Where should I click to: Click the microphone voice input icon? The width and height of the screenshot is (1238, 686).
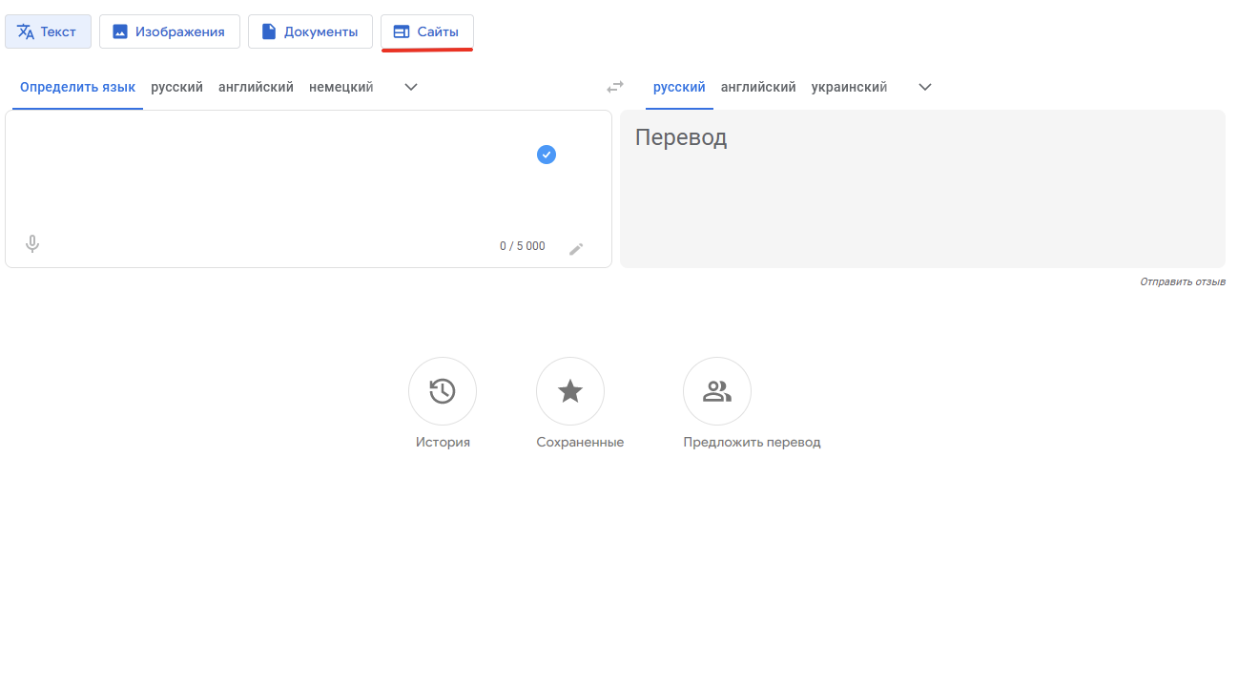click(32, 244)
